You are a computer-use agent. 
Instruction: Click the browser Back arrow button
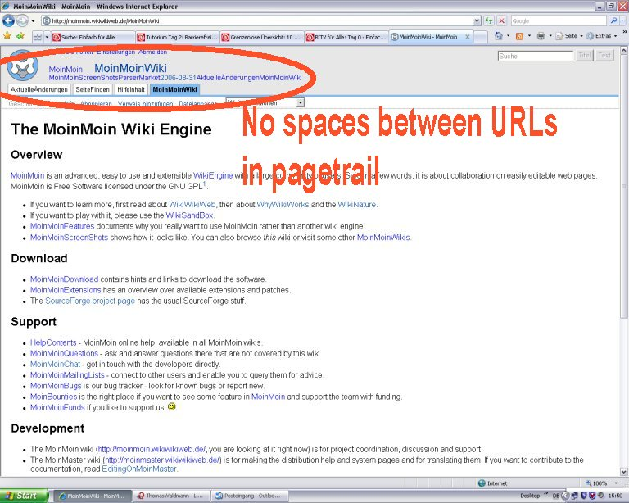click(x=8, y=20)
